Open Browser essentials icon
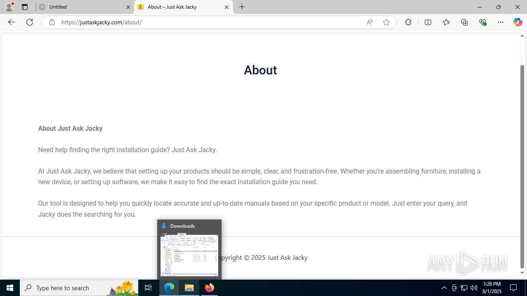 483,22
